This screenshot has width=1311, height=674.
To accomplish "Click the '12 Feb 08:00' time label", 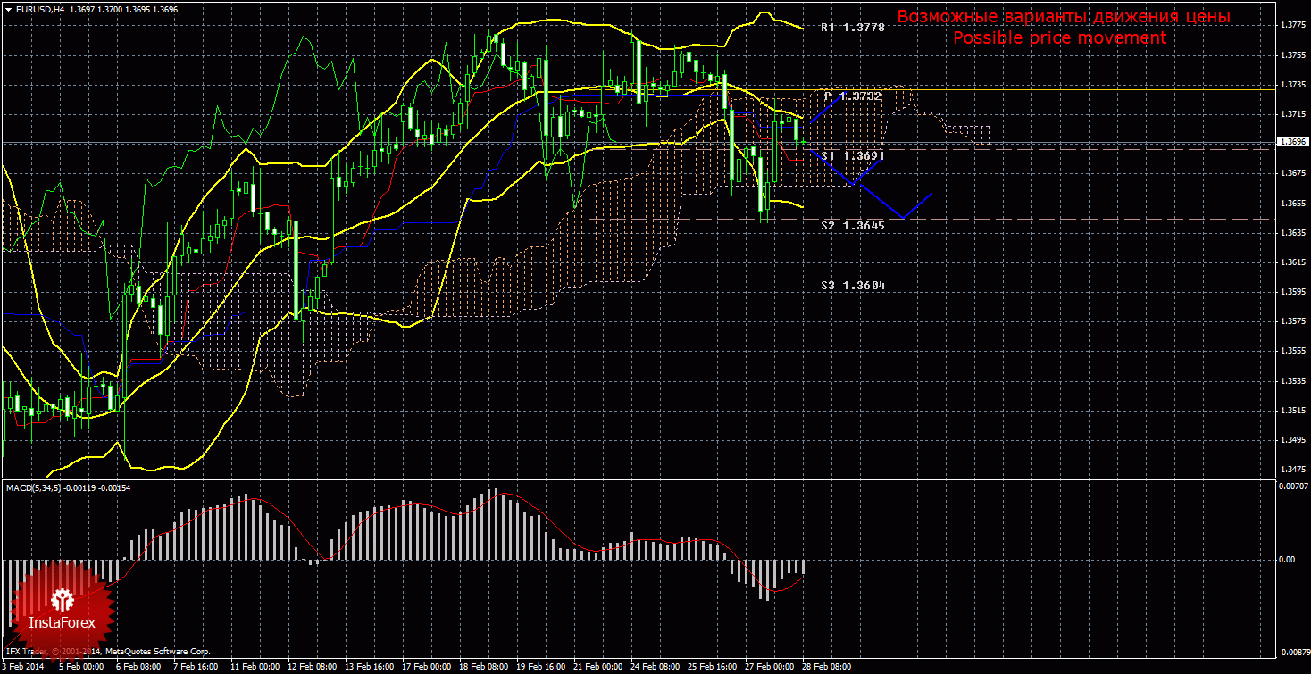I will 312,667.
